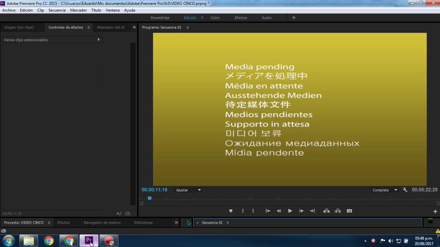The image size is (440, 247).
Task: Open the button editor plus icon
Action: 435,211
